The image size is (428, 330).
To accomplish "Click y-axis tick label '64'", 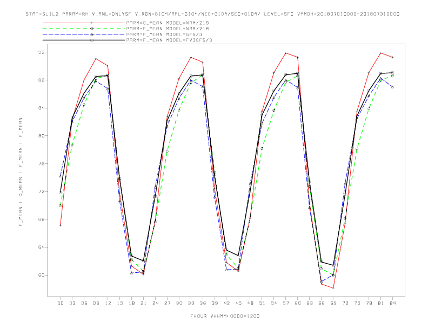I will coord(42,247).
